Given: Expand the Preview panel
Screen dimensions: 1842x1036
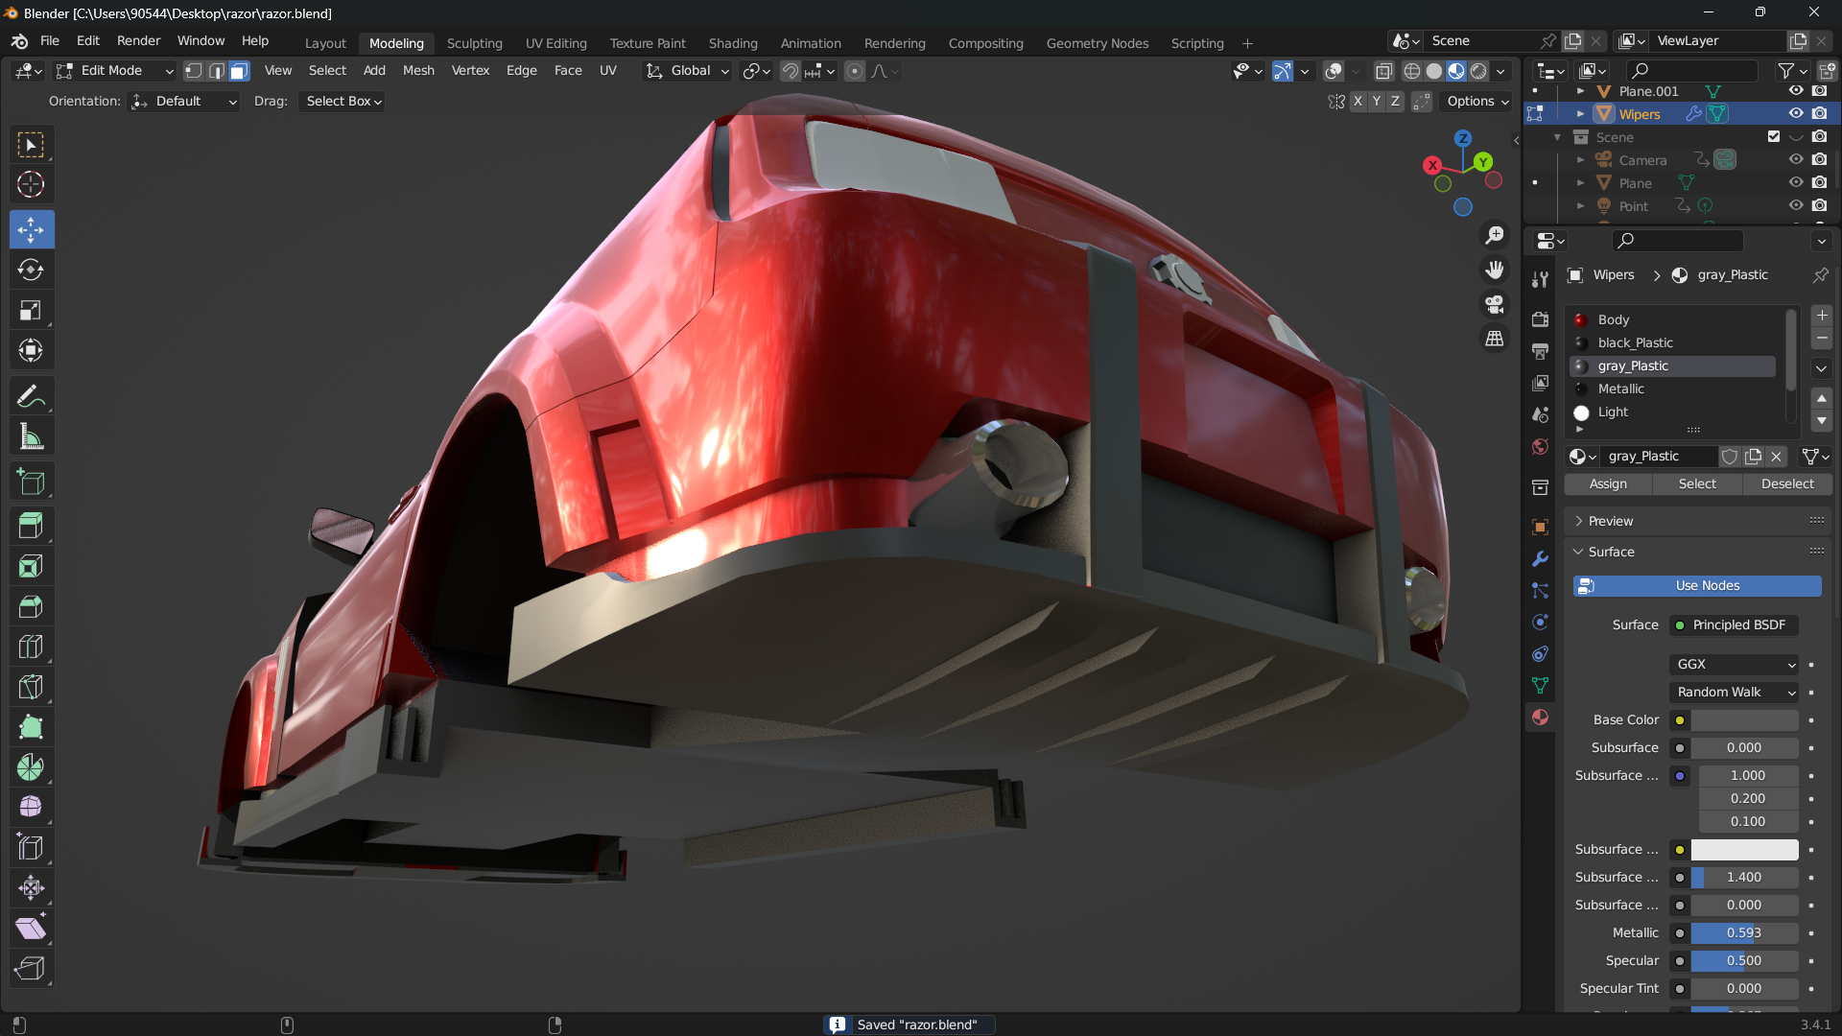Looking at the screenshot, I should 1610,521.
